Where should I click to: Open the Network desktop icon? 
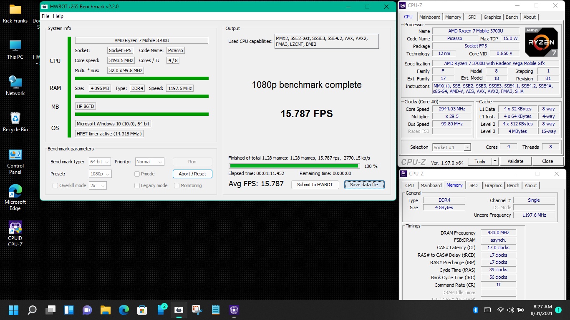pyautogui.click(x=15, y=86)
